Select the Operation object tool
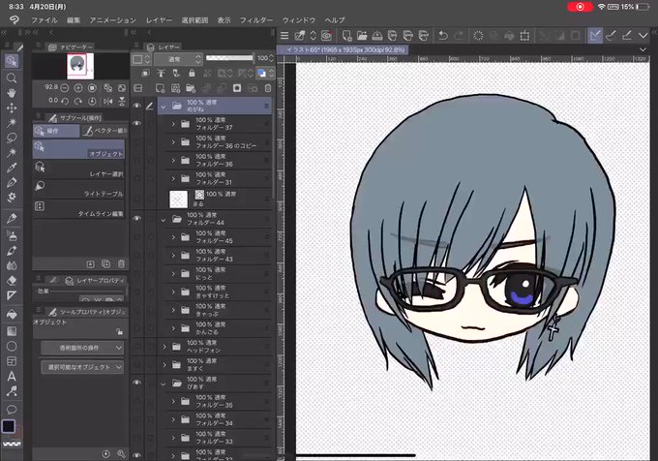Viewport: 658px width, 461px height. [12, 61]
